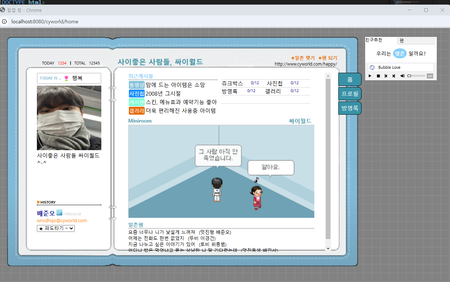The image size is (450, 282).
Task: Click the name 배준오
Action: [46, 213]
